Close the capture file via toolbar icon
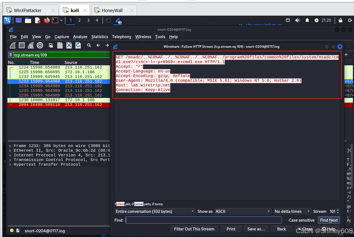354x237 pixels. pyautogui.click(x=69, y=45)
